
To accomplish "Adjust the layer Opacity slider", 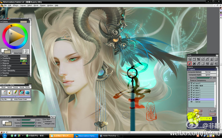I will click(x=203, y=78).
